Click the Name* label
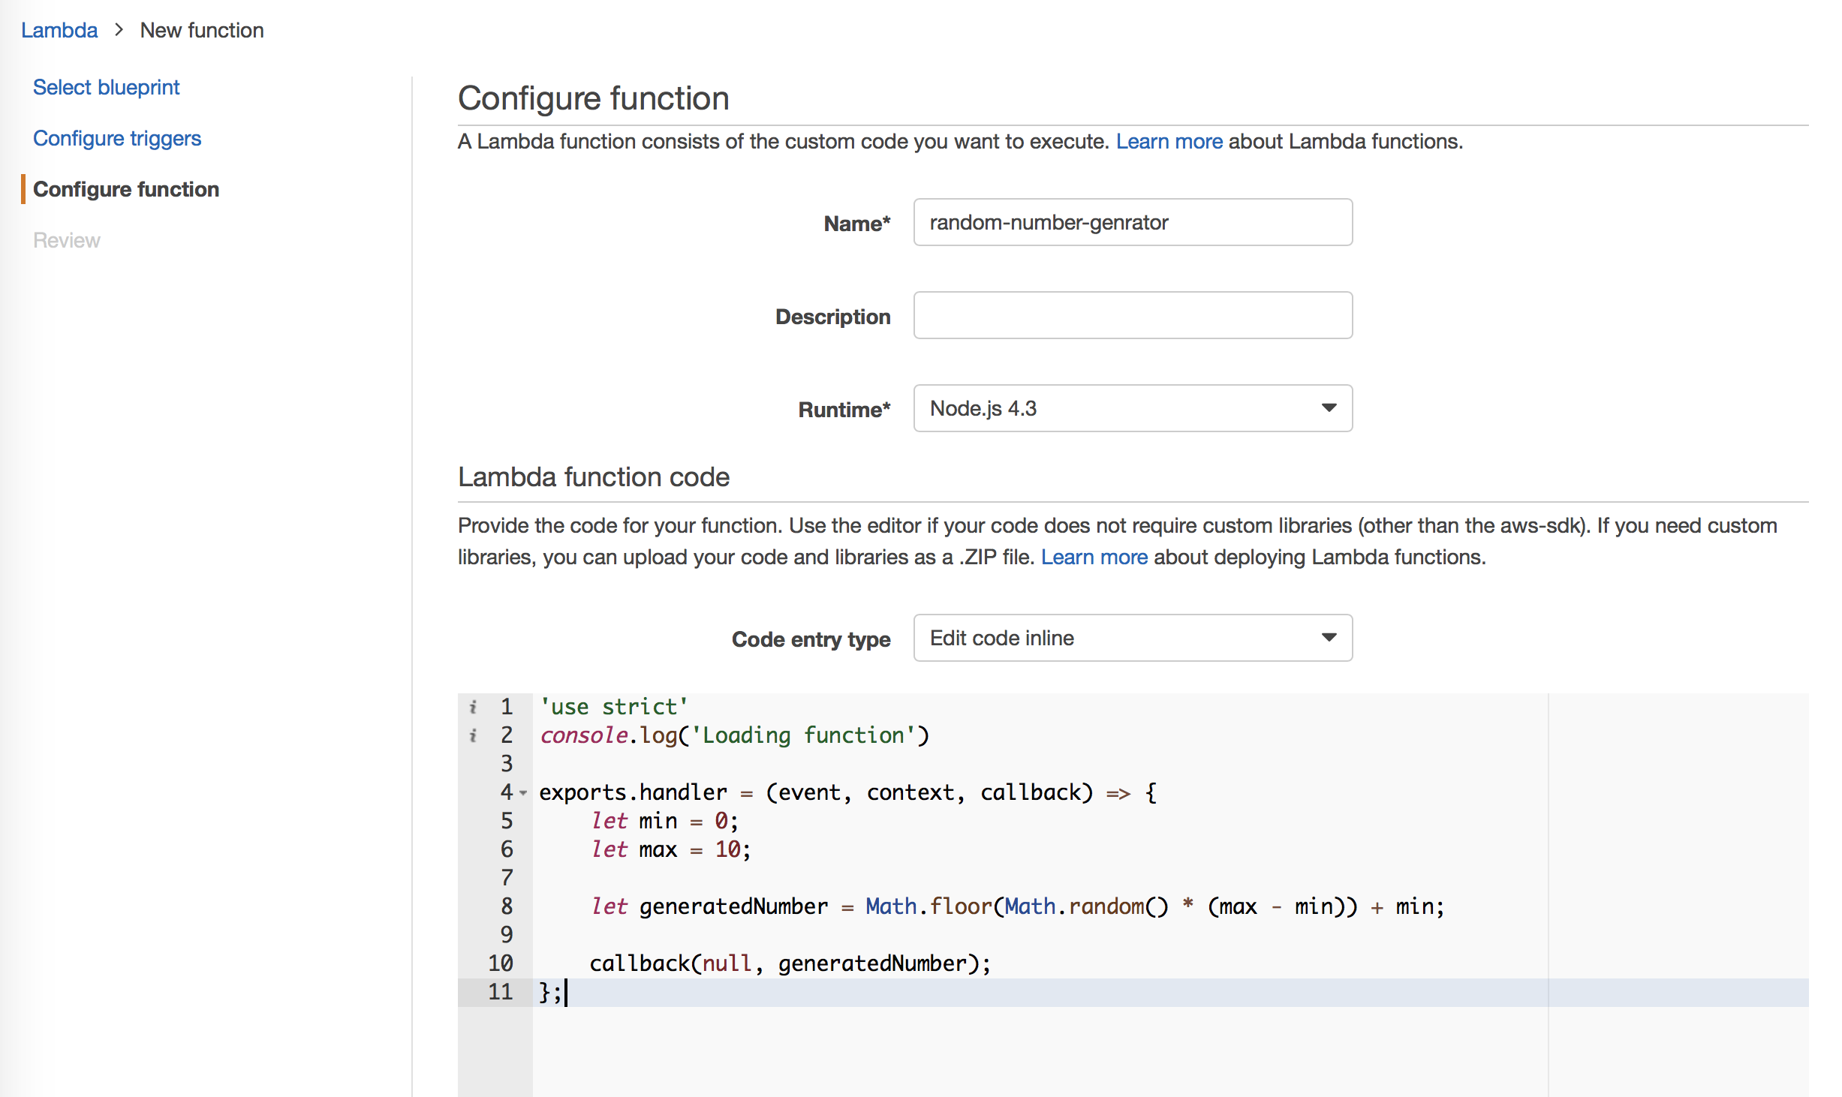The height and width of the screenshot is (1097, 1842). click(857, 224)
